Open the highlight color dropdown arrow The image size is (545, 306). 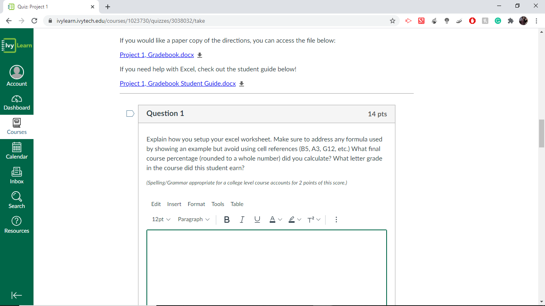[299, 220]
